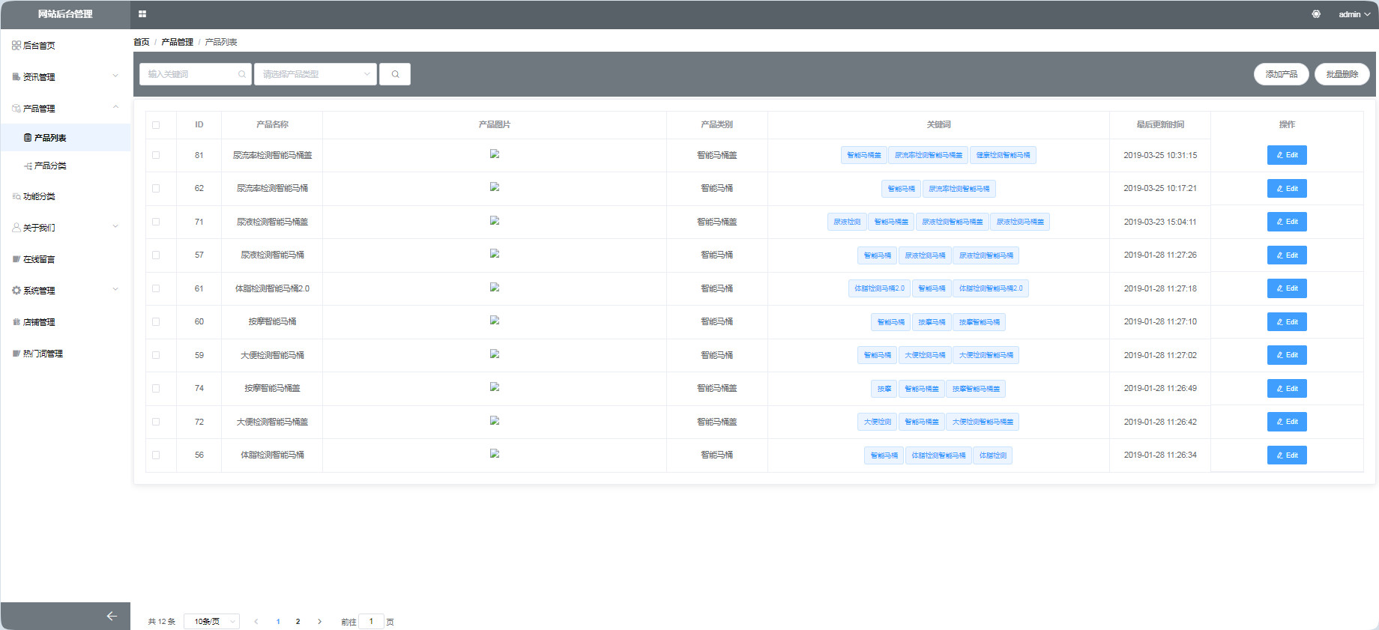
Task: Click the product image for ID 61
Action: point(495,288)
